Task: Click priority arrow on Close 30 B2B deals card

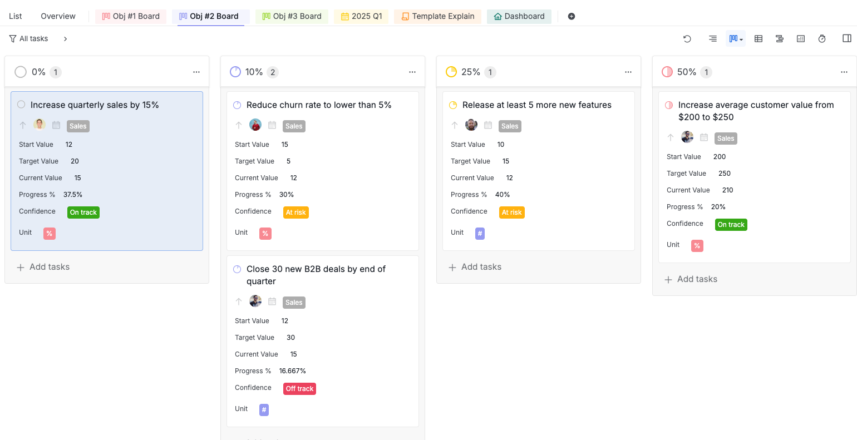Action: [239, 301]
